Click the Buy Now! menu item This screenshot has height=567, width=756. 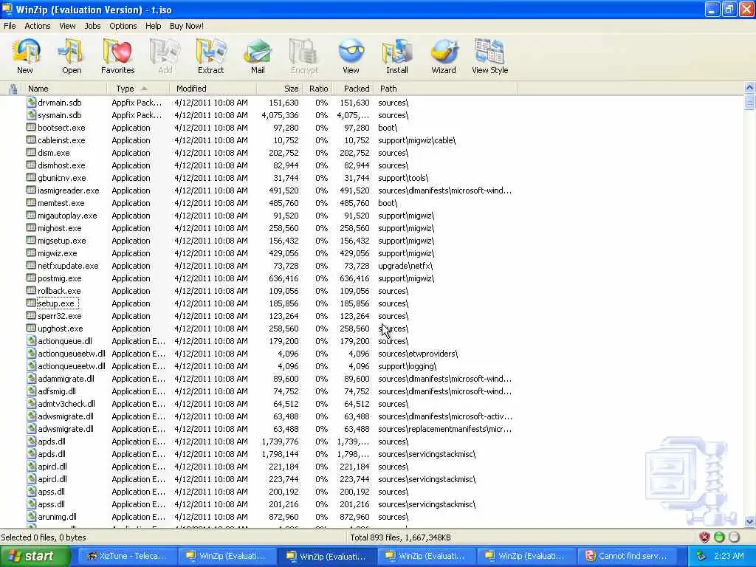187,26
